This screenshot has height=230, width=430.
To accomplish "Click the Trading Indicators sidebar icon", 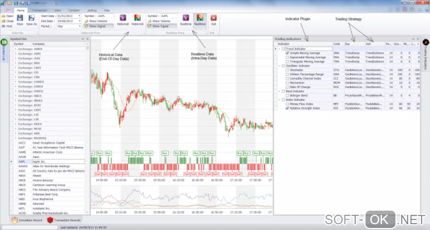I will (x=426, y=42).
